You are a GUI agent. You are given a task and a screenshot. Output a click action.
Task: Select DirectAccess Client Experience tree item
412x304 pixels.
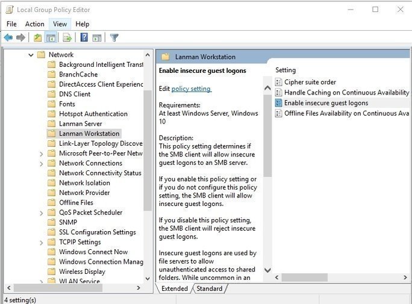(101, 84)
